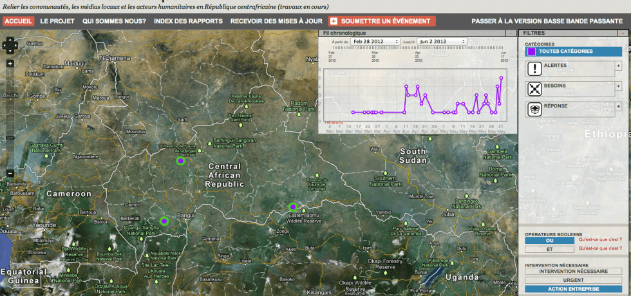
Task: Click the marker near Eastern Bomu Reserve
Action: (293, 207)
